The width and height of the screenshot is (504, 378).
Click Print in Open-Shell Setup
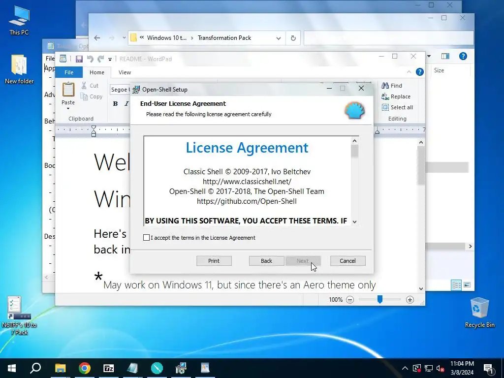point(214,261)
